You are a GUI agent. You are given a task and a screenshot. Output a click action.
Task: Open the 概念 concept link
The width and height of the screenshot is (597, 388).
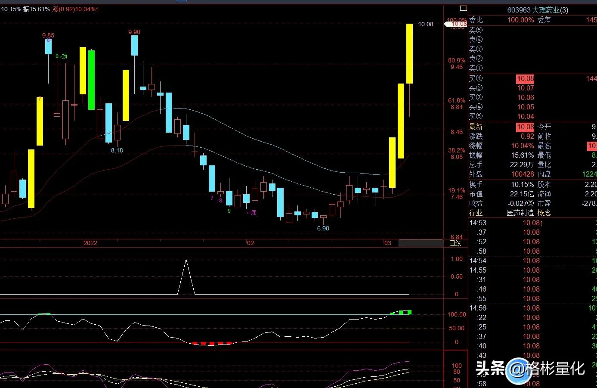pos(544,213)
